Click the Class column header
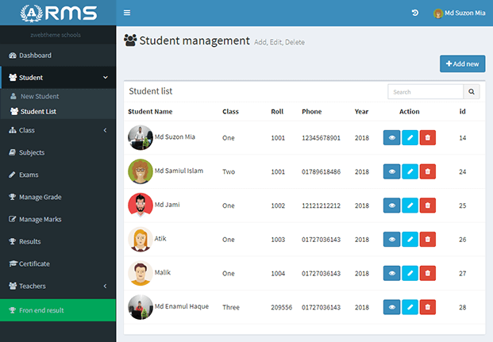493x342 pixels. tap(230, 112)
